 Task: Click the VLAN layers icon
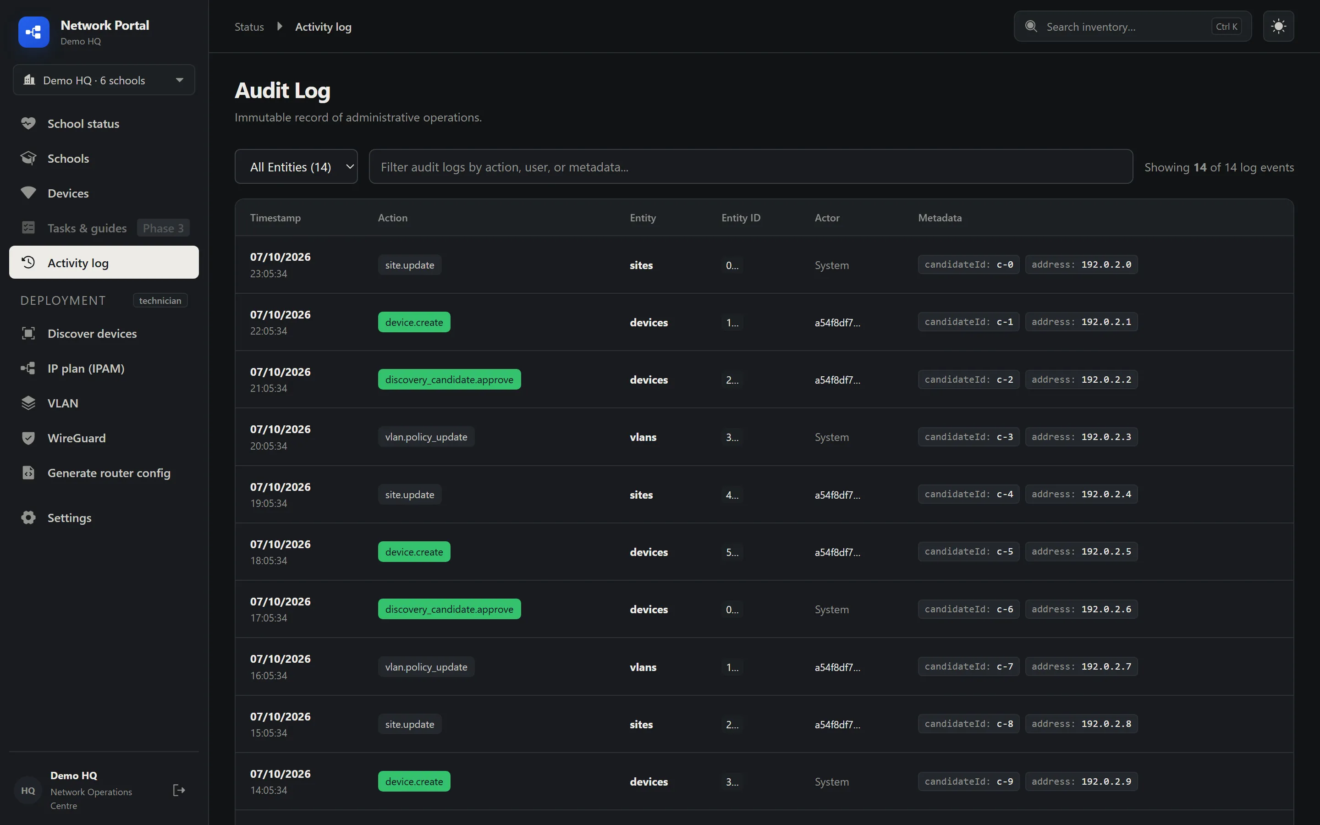[28, 403]
